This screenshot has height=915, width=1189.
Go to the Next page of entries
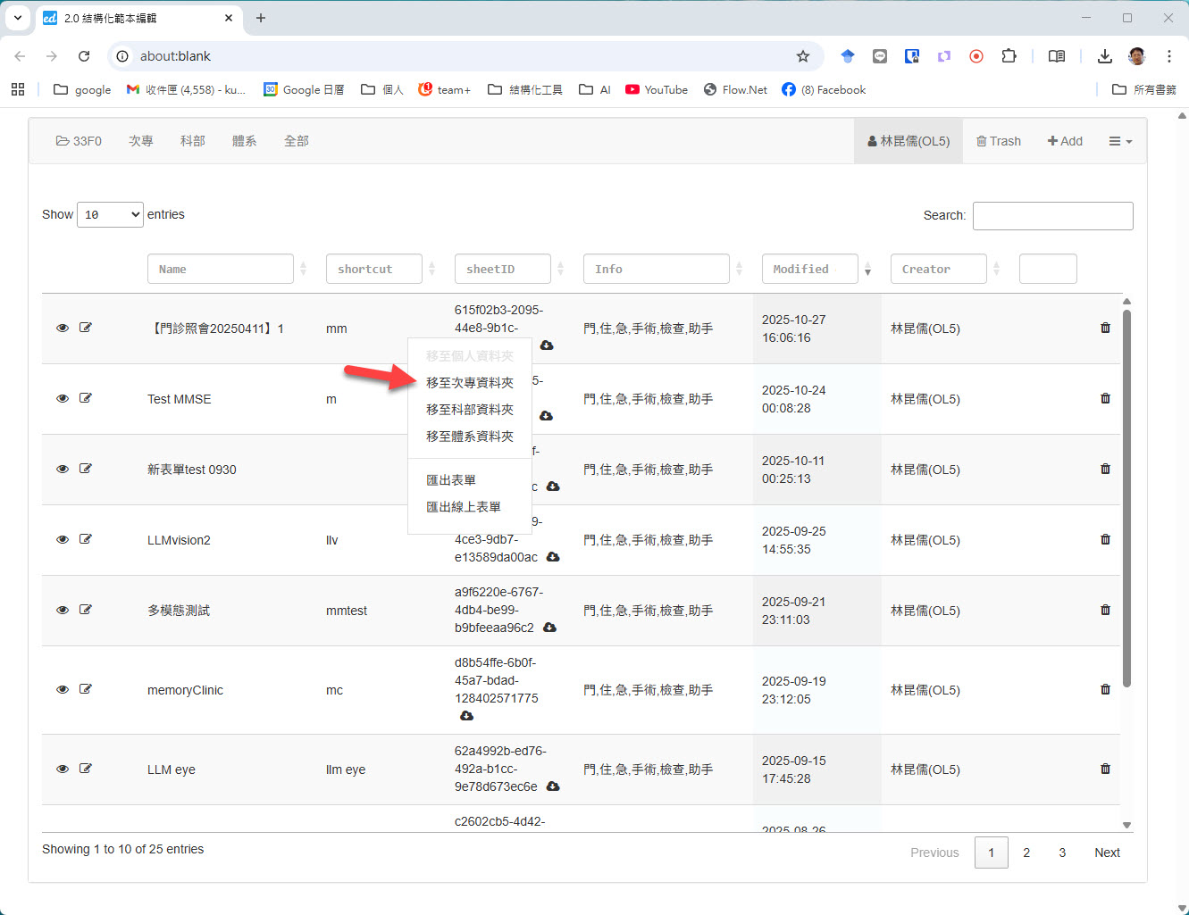pyautogui.click(x=1107, y=853)
